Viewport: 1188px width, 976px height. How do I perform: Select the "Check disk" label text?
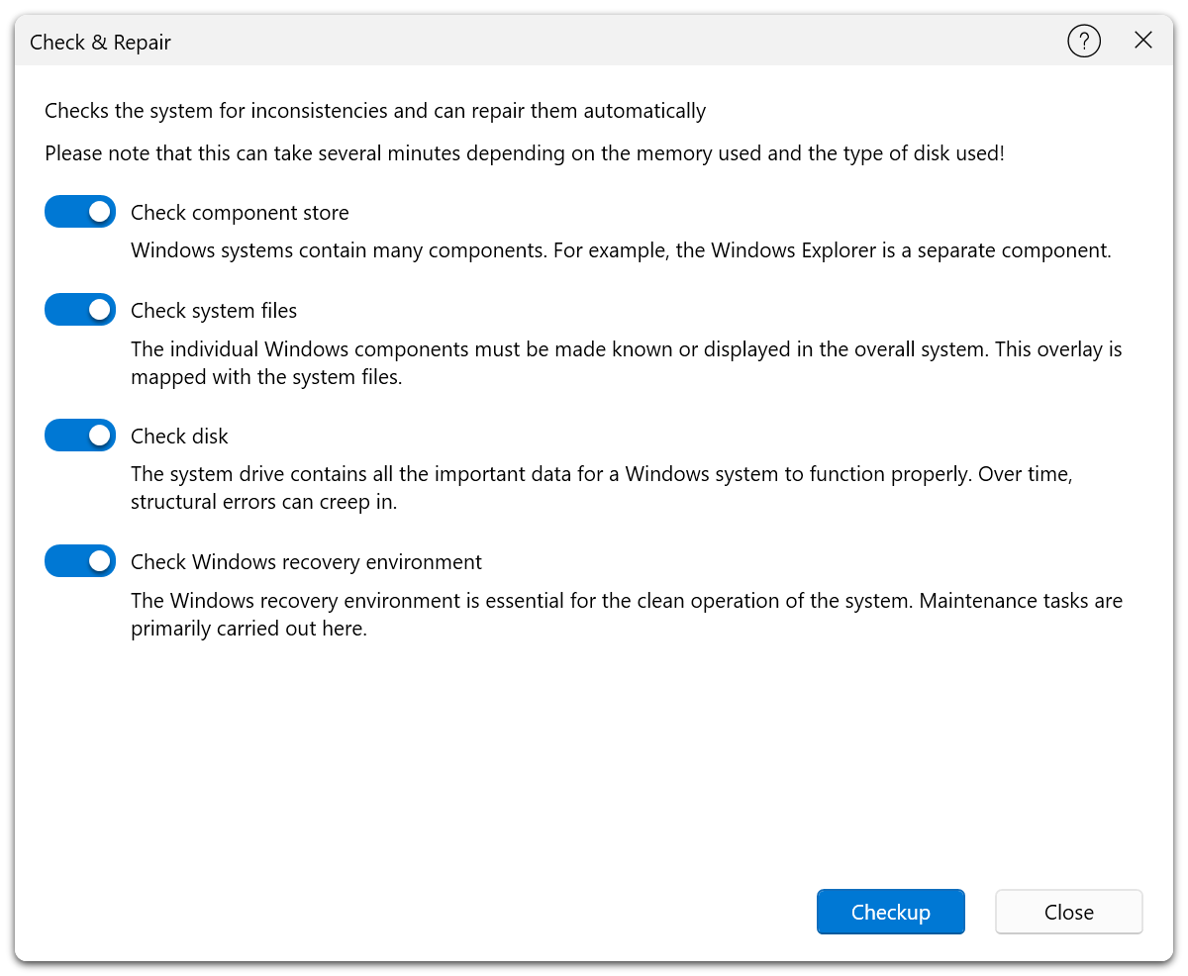tap(179, 437)
